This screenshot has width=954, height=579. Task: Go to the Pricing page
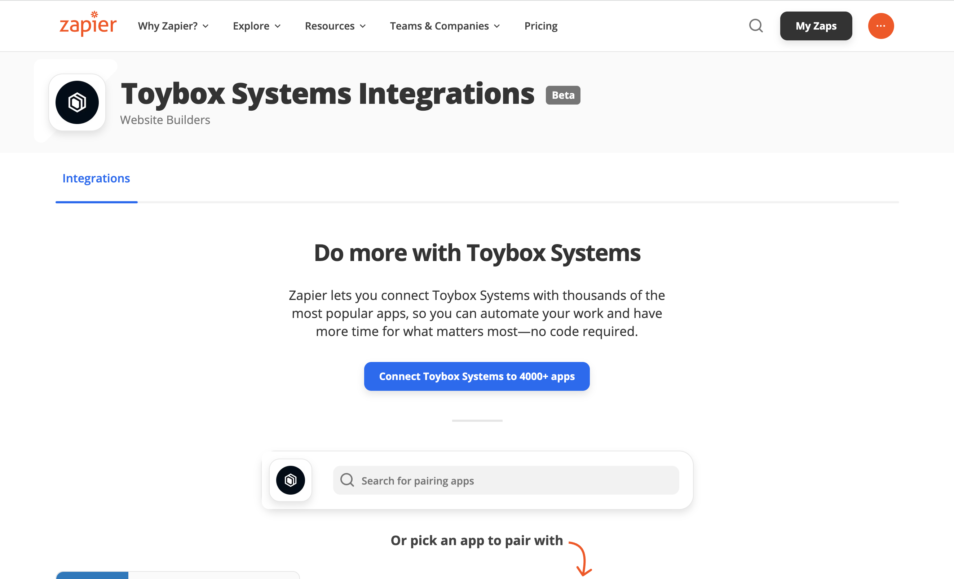tap(540, 26)
